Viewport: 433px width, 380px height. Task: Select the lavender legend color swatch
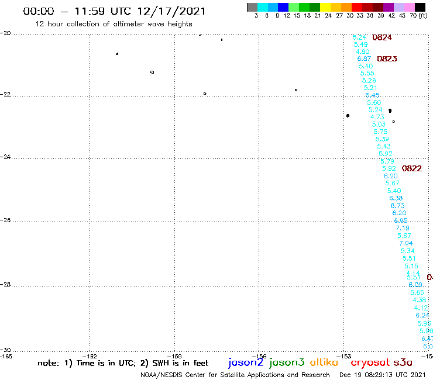point(399,7)
